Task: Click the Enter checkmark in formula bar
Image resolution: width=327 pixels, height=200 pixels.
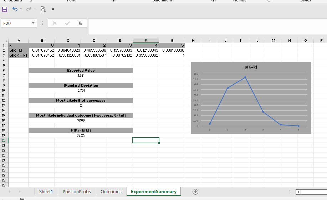Action: click(67, 23)
